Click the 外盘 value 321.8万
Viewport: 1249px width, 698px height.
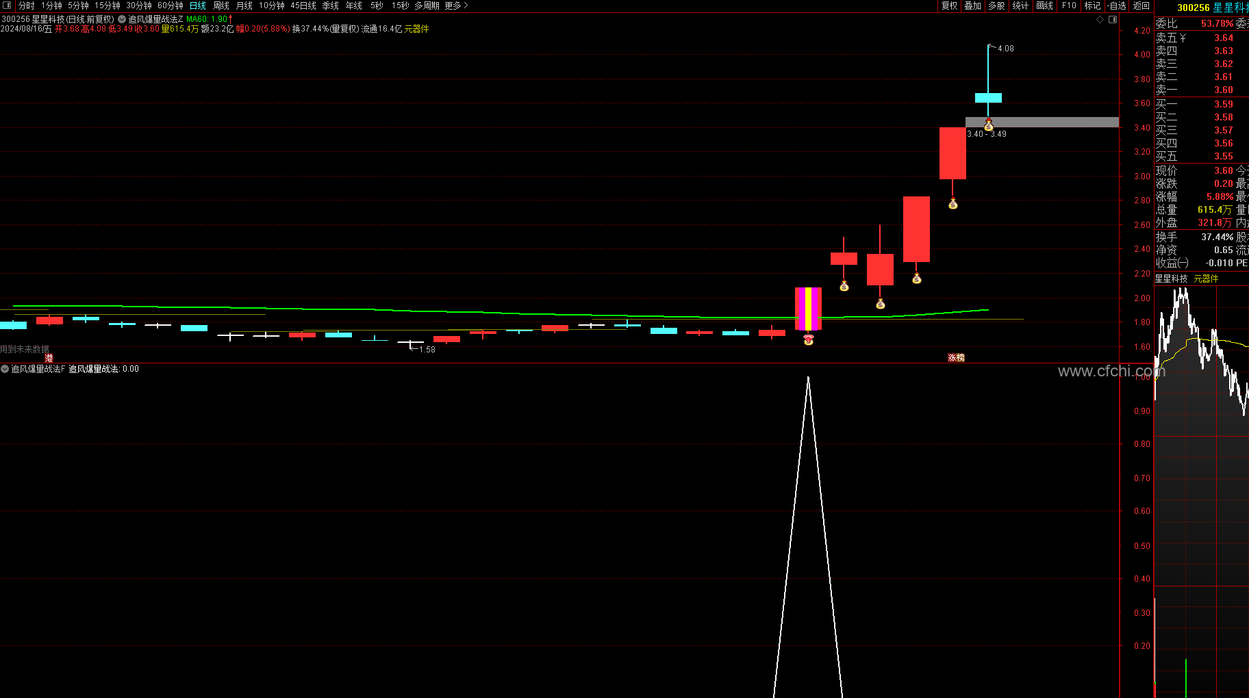pyautogui.click(x=1215, y=223)
